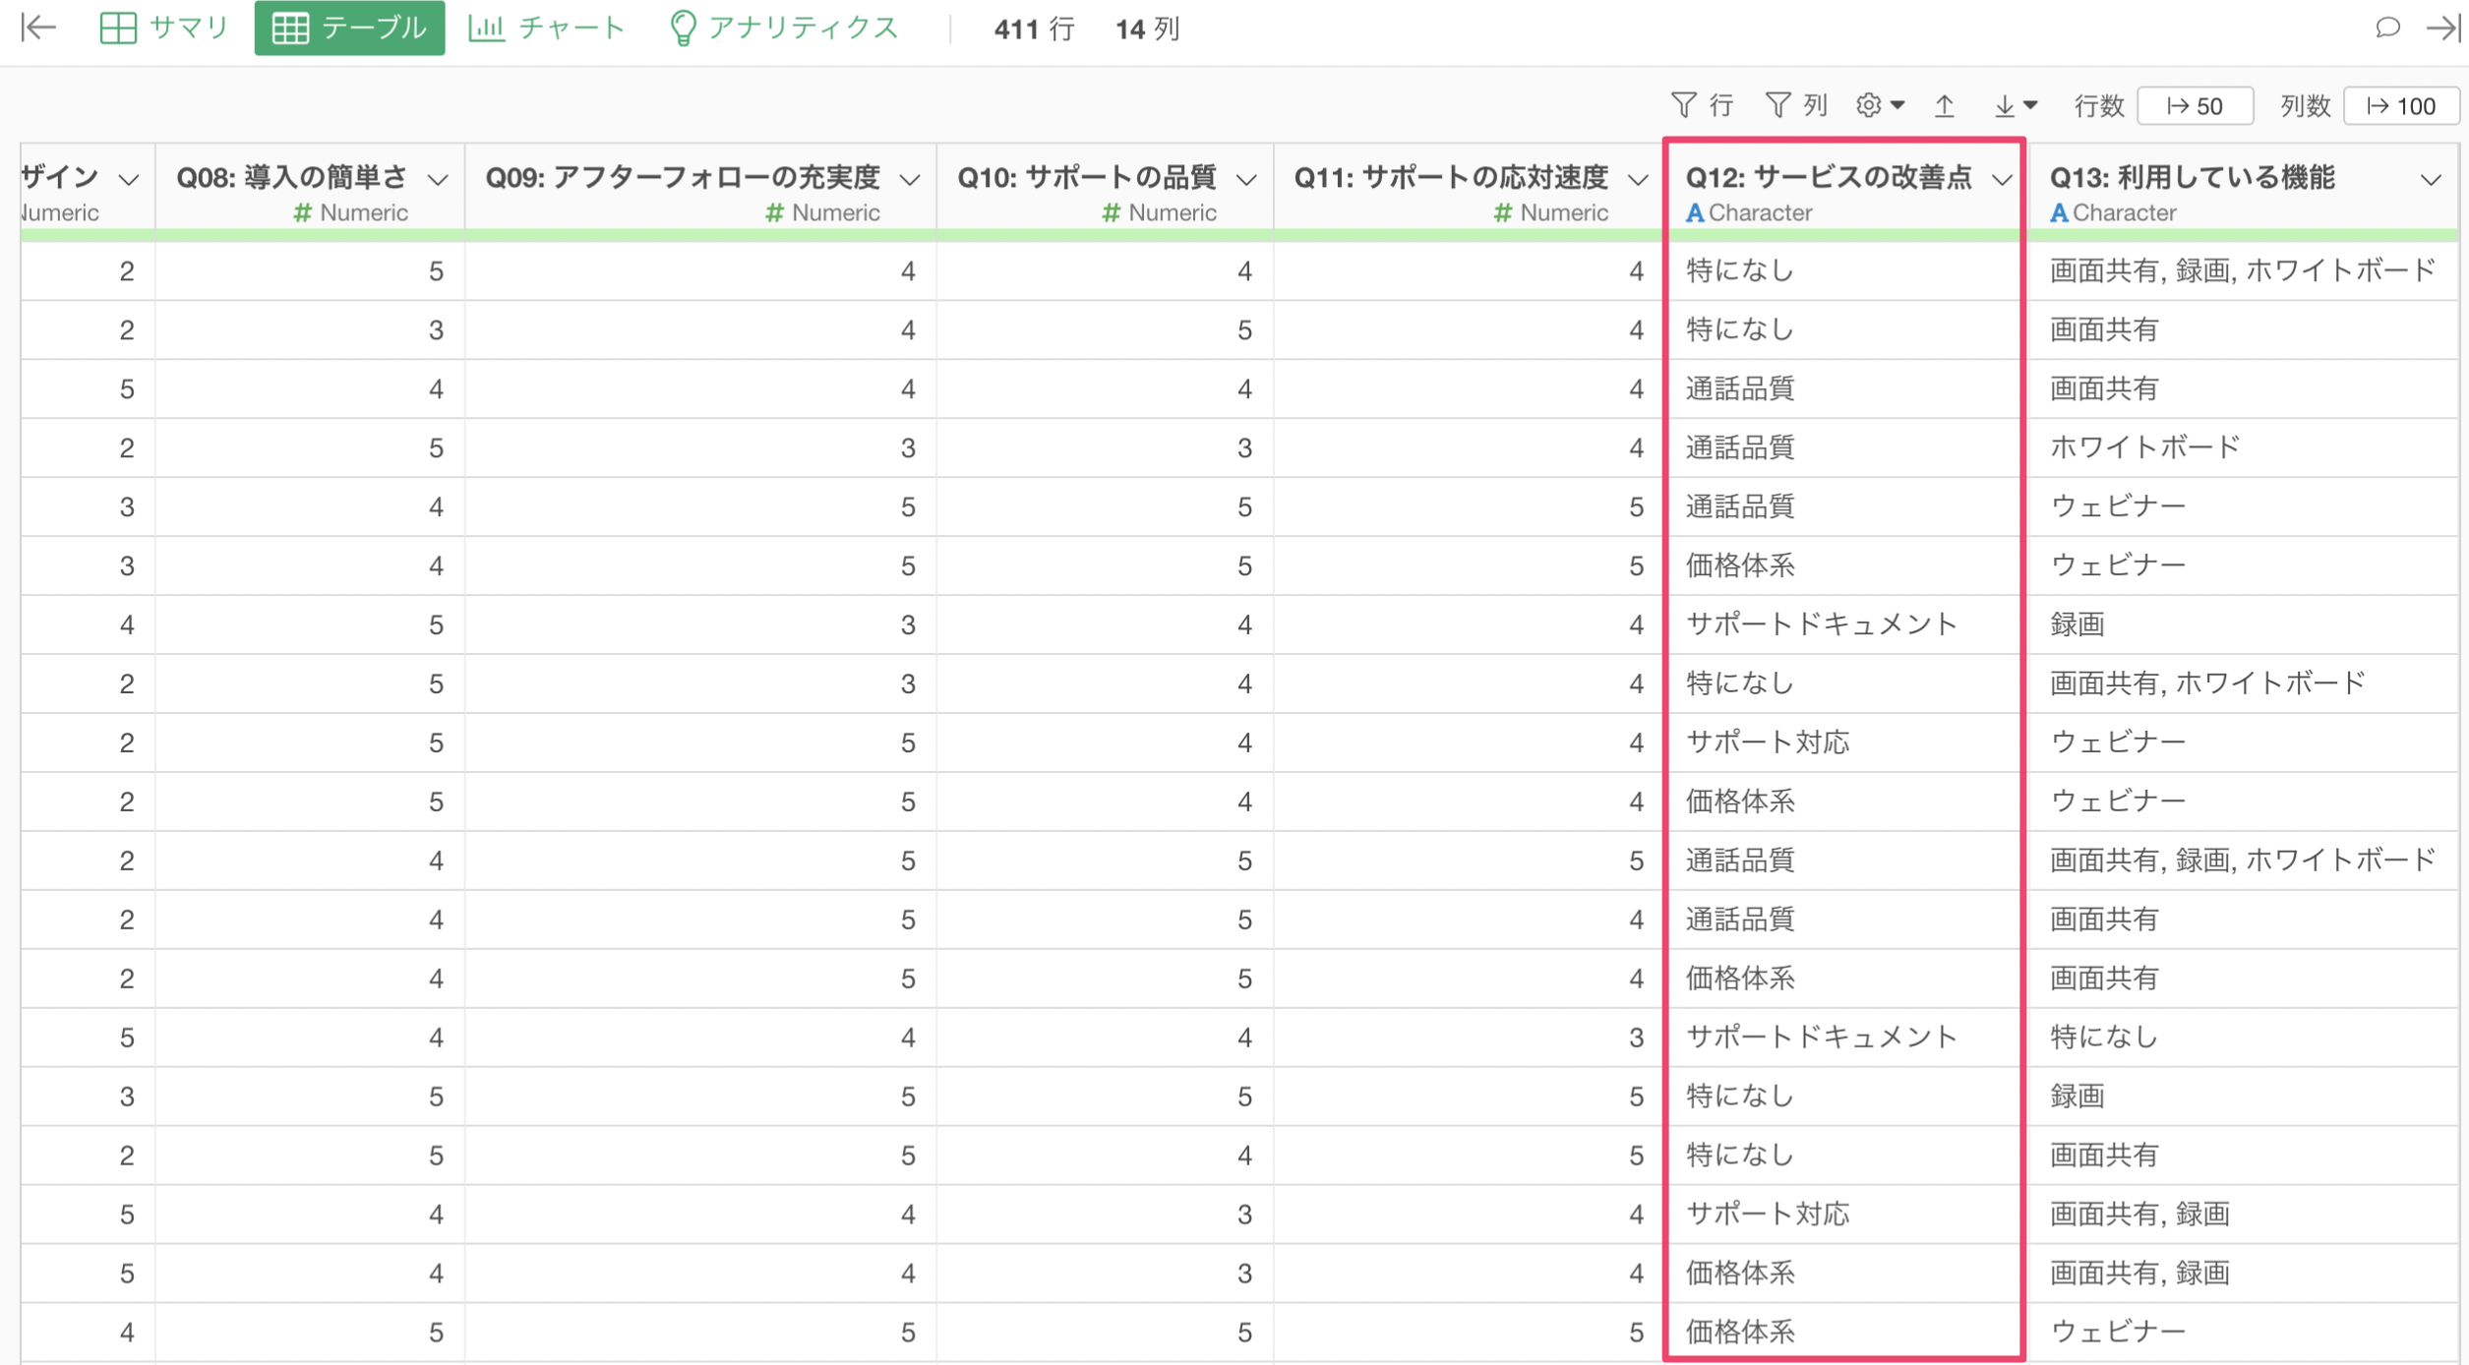Screen dimensions: 2469x1365
Task: Click the 411 行 row count label
Action: click(x=1034, y=29)
